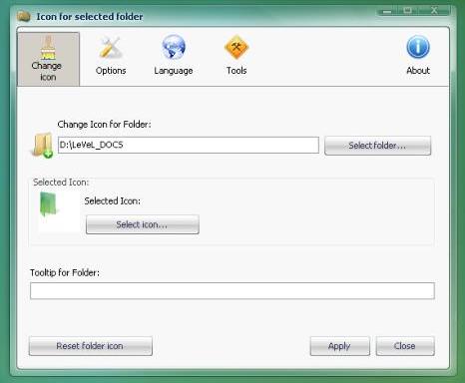Focus the folder path field D:\LeVeL_DOCS

pyautogui.click(x=189, y=145)
